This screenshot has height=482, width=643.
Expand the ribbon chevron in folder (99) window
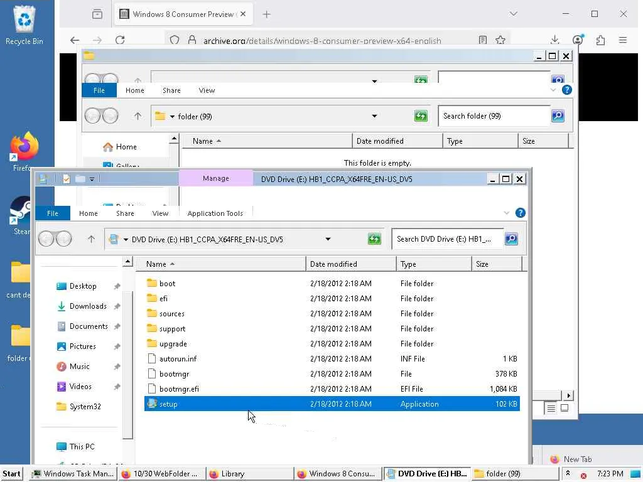553,90
